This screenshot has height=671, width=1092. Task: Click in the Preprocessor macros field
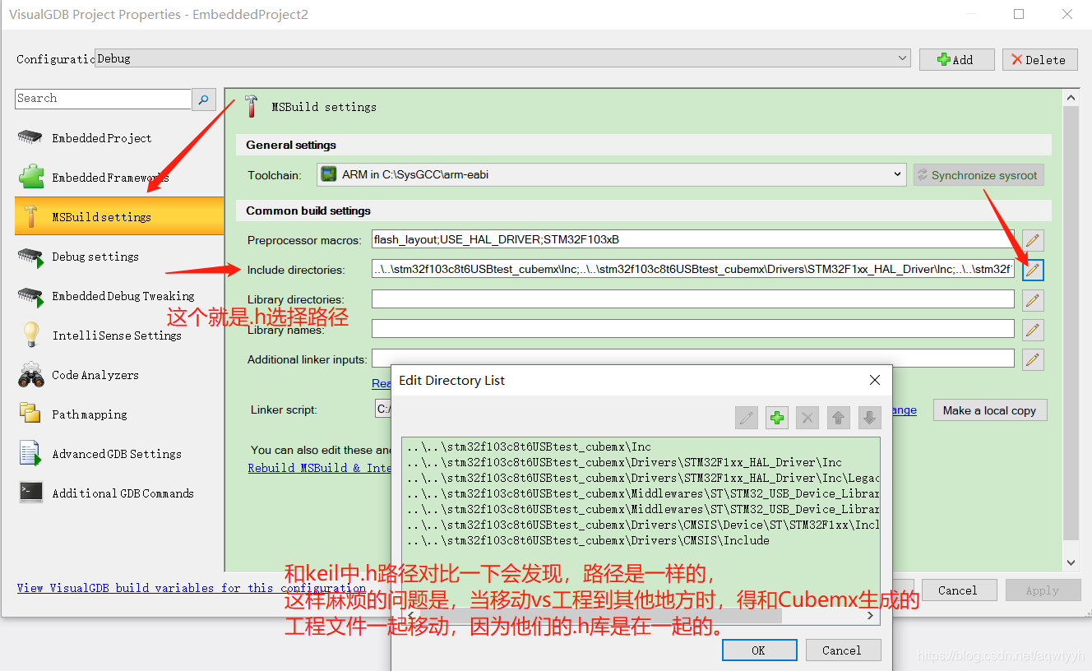coord(693,240)
